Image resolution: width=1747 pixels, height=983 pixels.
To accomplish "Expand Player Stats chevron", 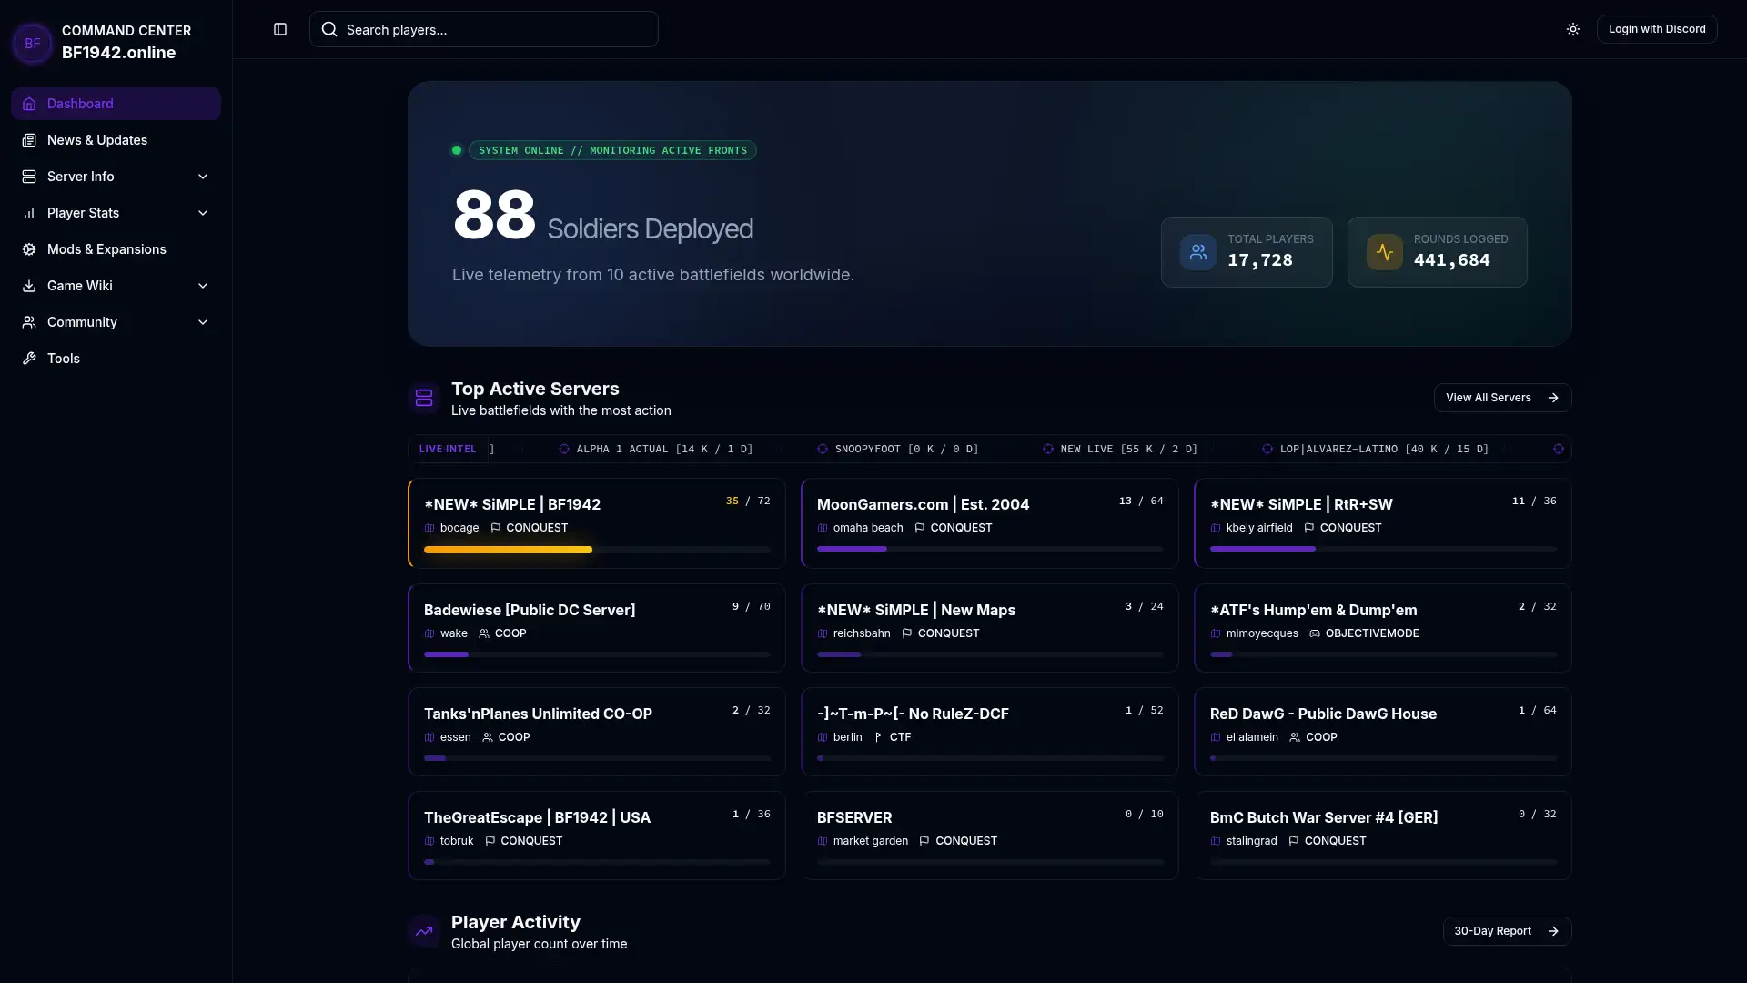I will coord(203,213).
